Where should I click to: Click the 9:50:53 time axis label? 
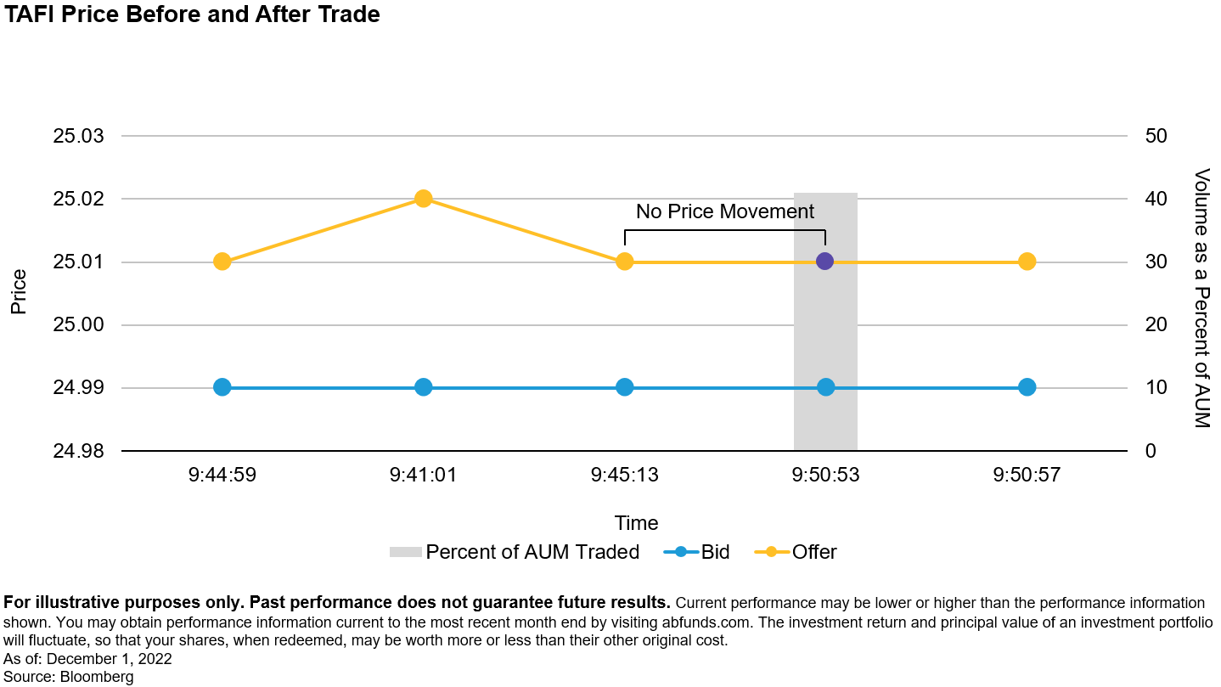coord(825,475)
